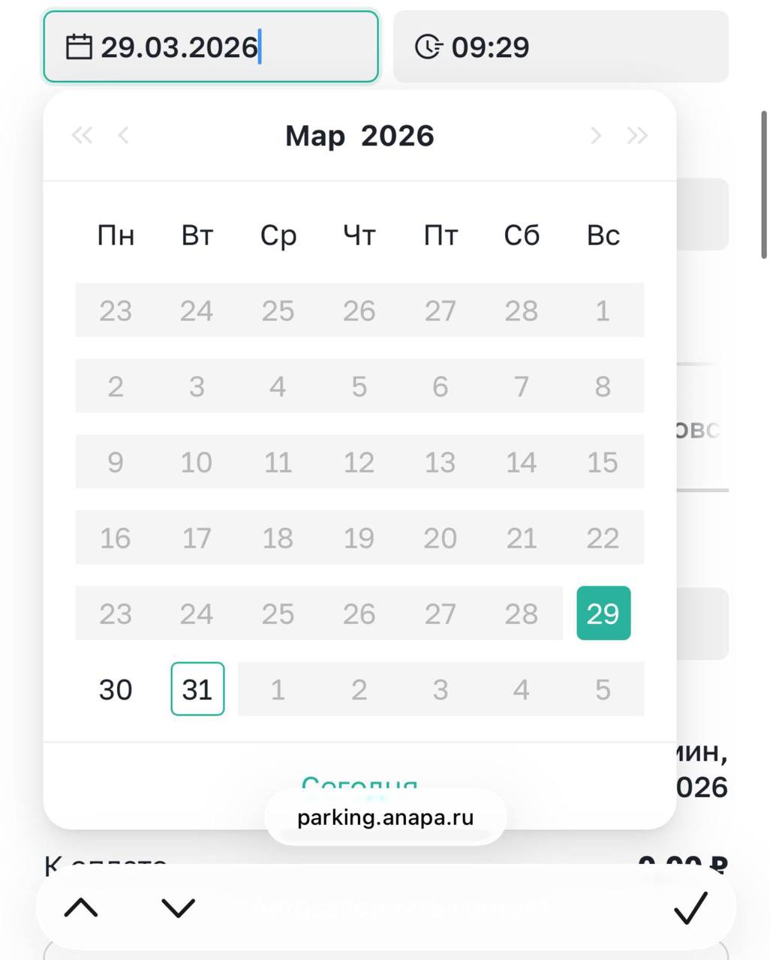This screenshot has height=960, width=770.
Task: Tap the keyboard up arrow for previous field
Action: click(x=81, y=908)
